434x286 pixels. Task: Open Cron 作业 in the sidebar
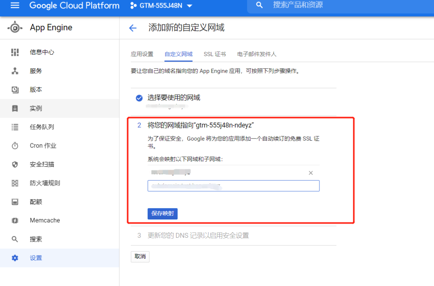[x=43, y=146]
